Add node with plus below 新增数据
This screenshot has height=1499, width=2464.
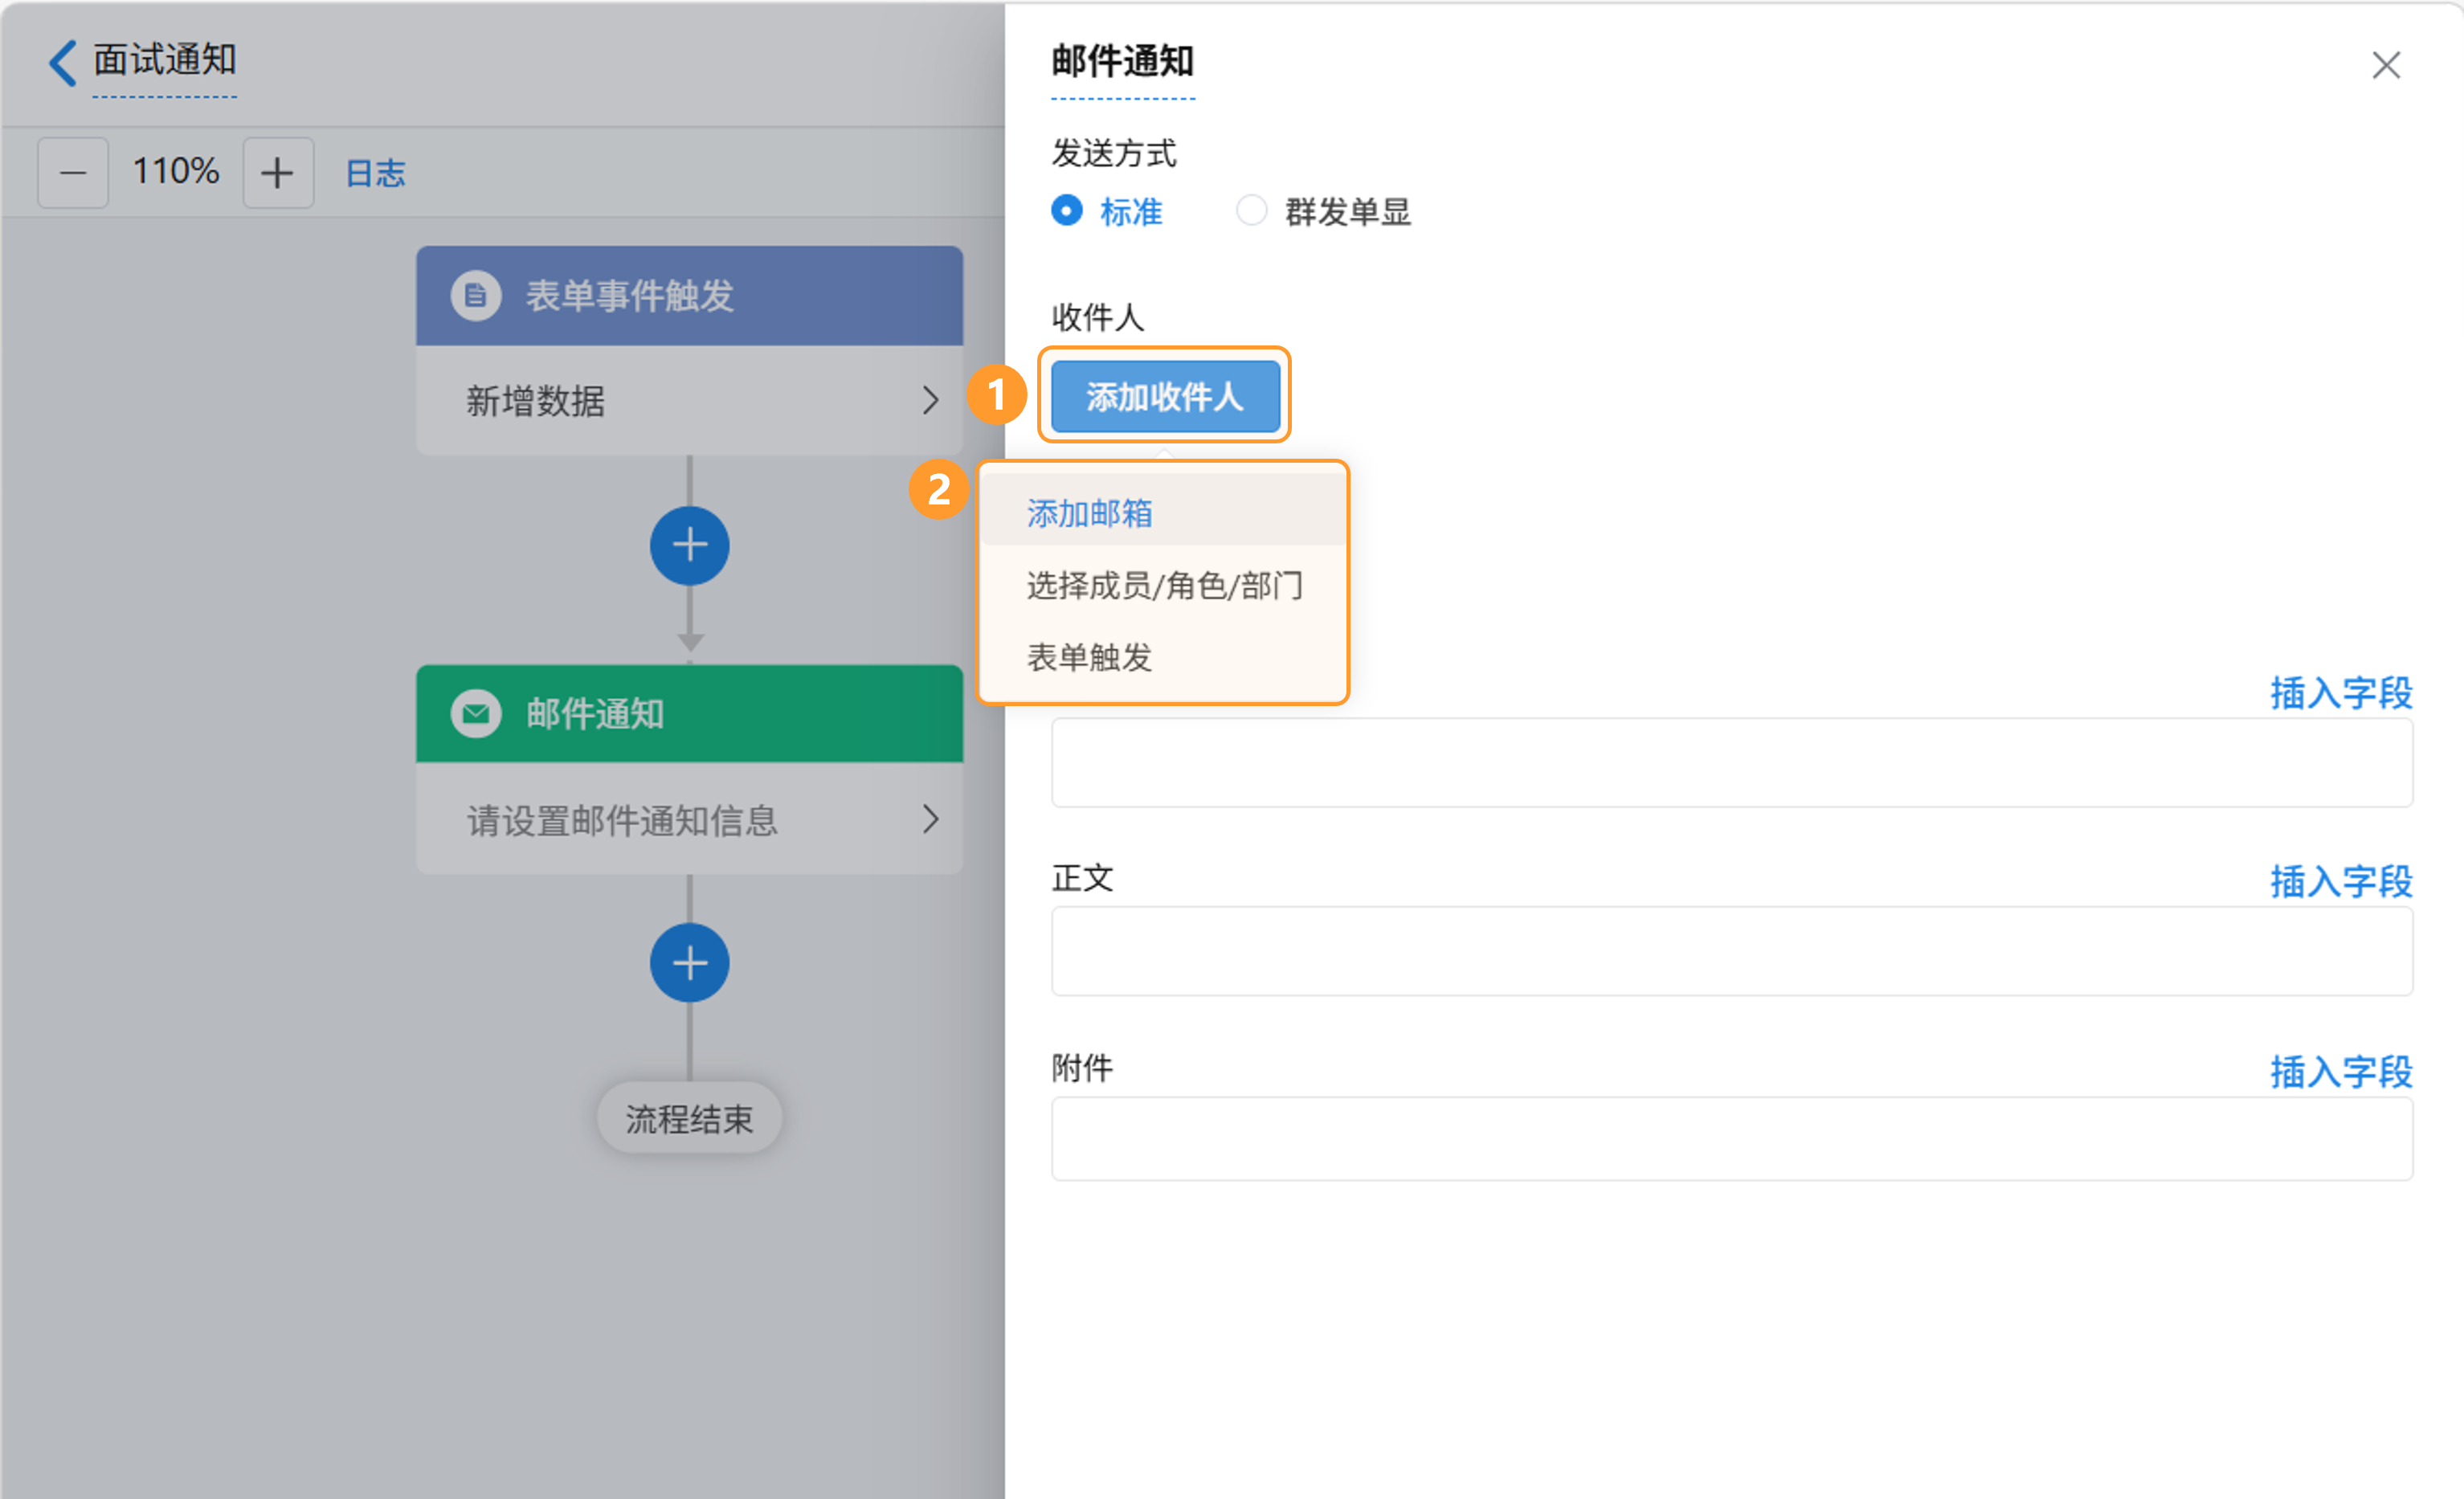689,546
